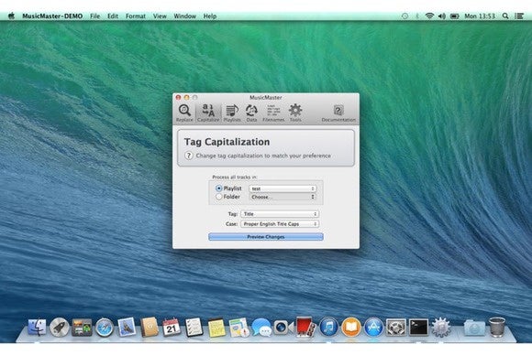Open FaceTime camera in dock
Image resolution: width=532 pixels, height=355 pixels.
(x=283, y=328)
